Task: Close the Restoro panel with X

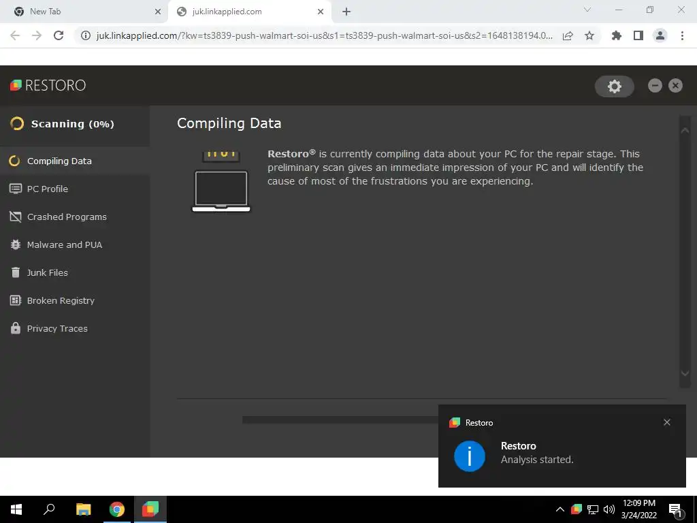Action: click(x=675, y=85)
